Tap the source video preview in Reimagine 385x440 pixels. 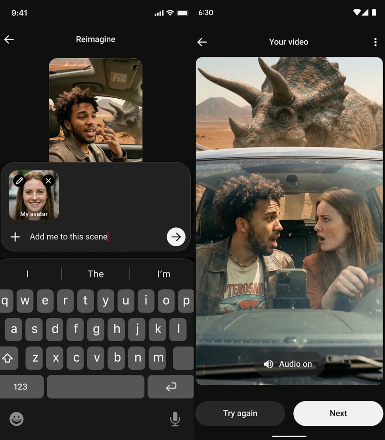(96, 110)
